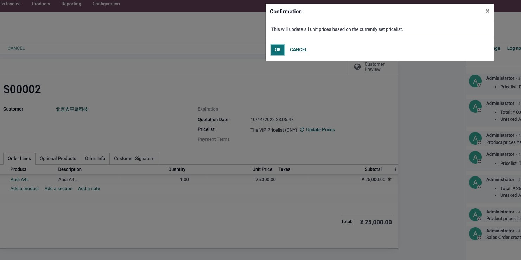This screenshot has height=260, width=521.
Task: Open the Reporting menu
Action: point(71,4)
